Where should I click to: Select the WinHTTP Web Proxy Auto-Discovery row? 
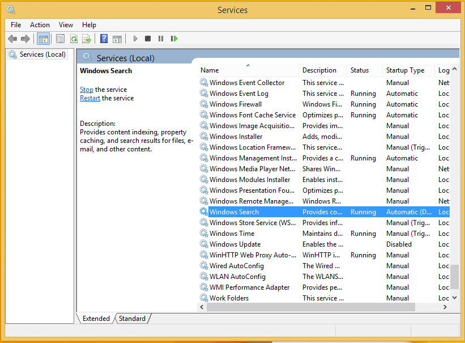click(324, 255)
